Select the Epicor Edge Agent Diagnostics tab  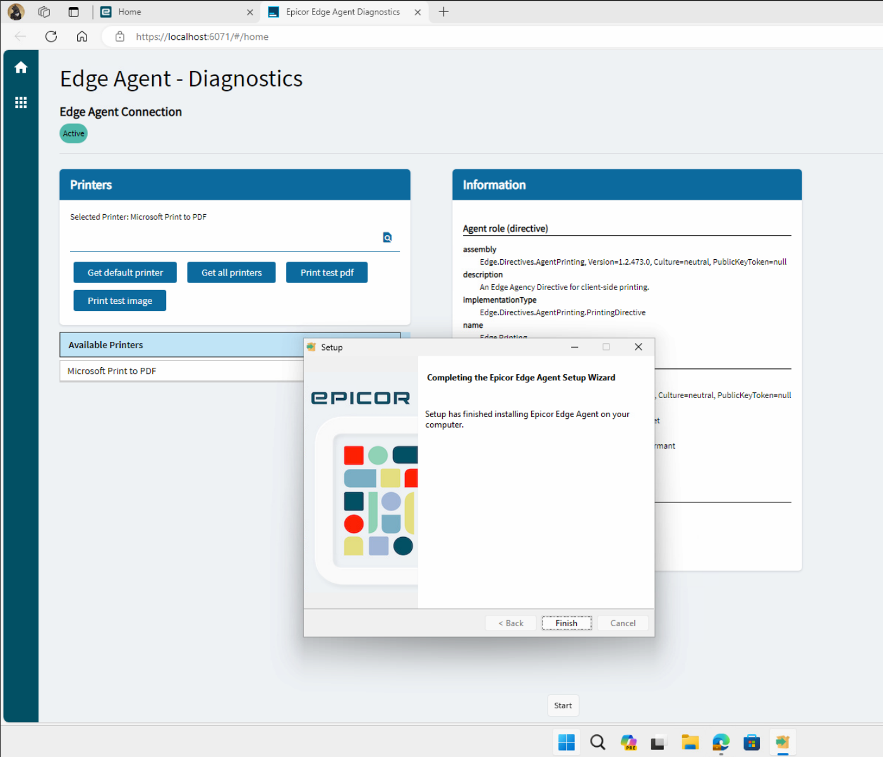(x=344, y=12)
